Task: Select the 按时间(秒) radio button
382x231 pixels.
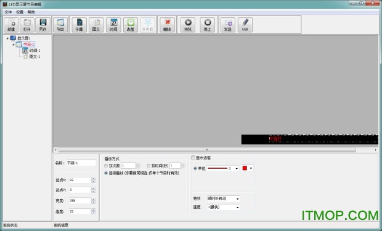Action: 148,166
